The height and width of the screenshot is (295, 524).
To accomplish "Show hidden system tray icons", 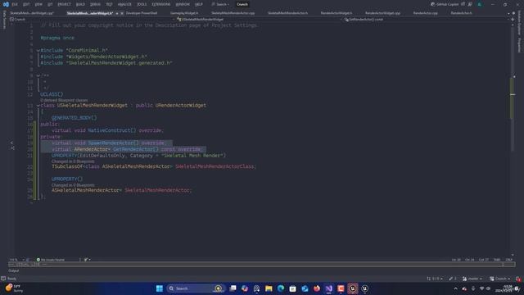I will point(455,288).
